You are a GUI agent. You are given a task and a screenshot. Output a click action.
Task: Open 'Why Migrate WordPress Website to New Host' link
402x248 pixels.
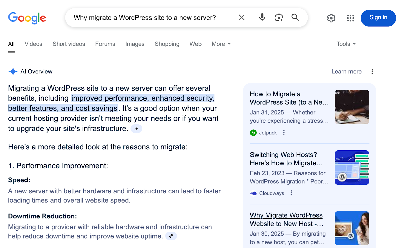pyautogui.click(x=286, y=220)
